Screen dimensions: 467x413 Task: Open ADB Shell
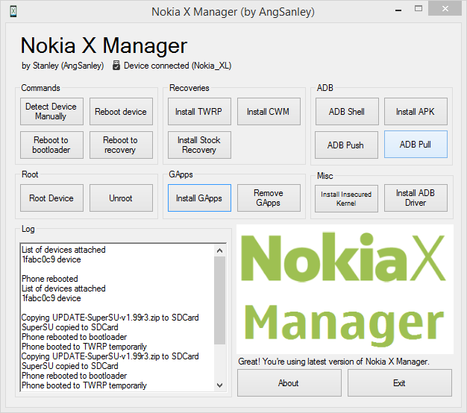pos(347,112)
